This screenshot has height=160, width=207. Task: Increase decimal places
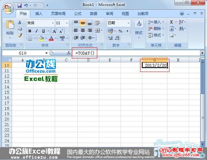(x=110, y=38)
